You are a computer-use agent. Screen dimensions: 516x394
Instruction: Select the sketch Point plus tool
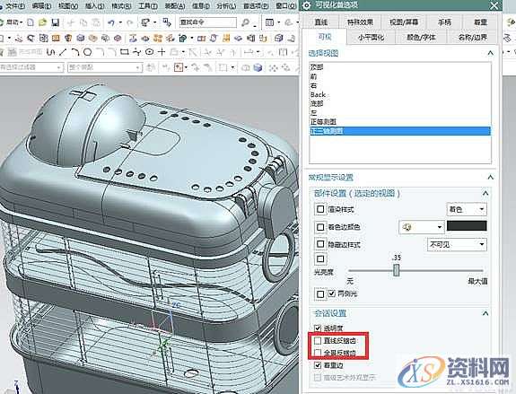pos(162,52)
